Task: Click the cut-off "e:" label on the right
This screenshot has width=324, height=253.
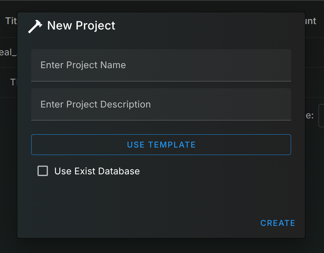Action: pyautogui.click(x=309, y=115)
